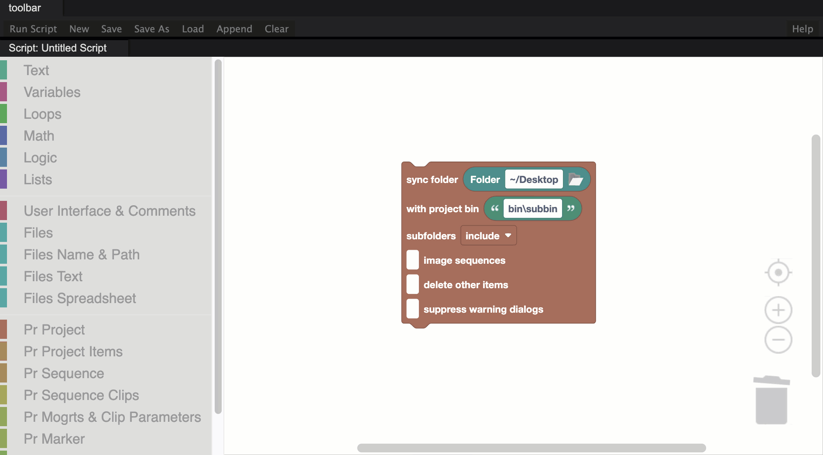Click the opening quote icon on text block

pyautogui.click(x=494, y=209)
